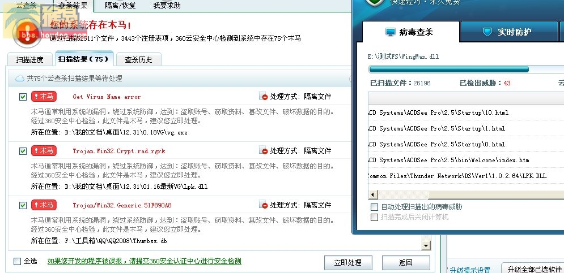Switch to the 扫描进度 tab

(29, 60)
